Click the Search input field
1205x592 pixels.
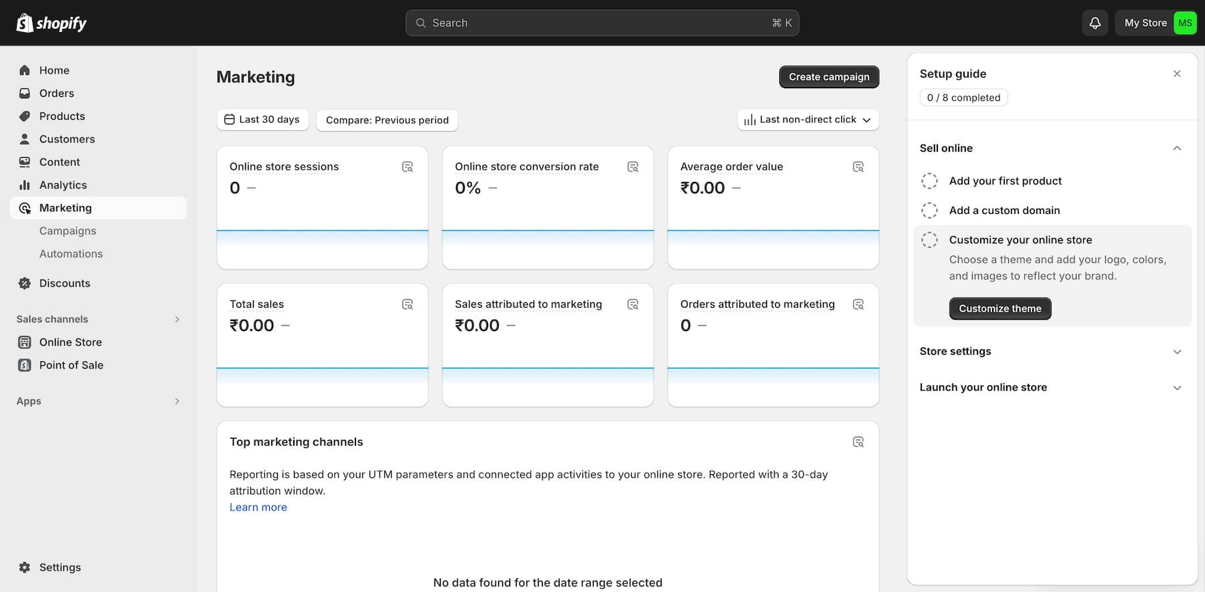pyautogui.click(x=602, y=23)
